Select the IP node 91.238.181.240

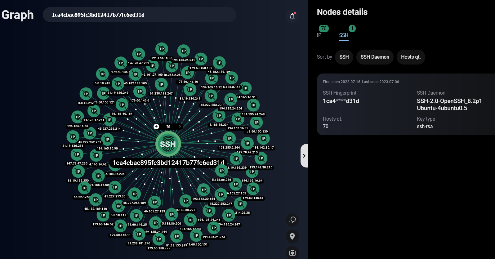point(139,234)
